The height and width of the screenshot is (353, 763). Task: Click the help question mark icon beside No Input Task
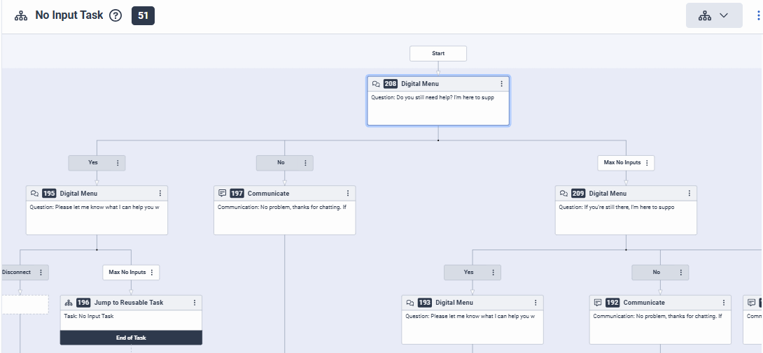[x=115, y=16]
